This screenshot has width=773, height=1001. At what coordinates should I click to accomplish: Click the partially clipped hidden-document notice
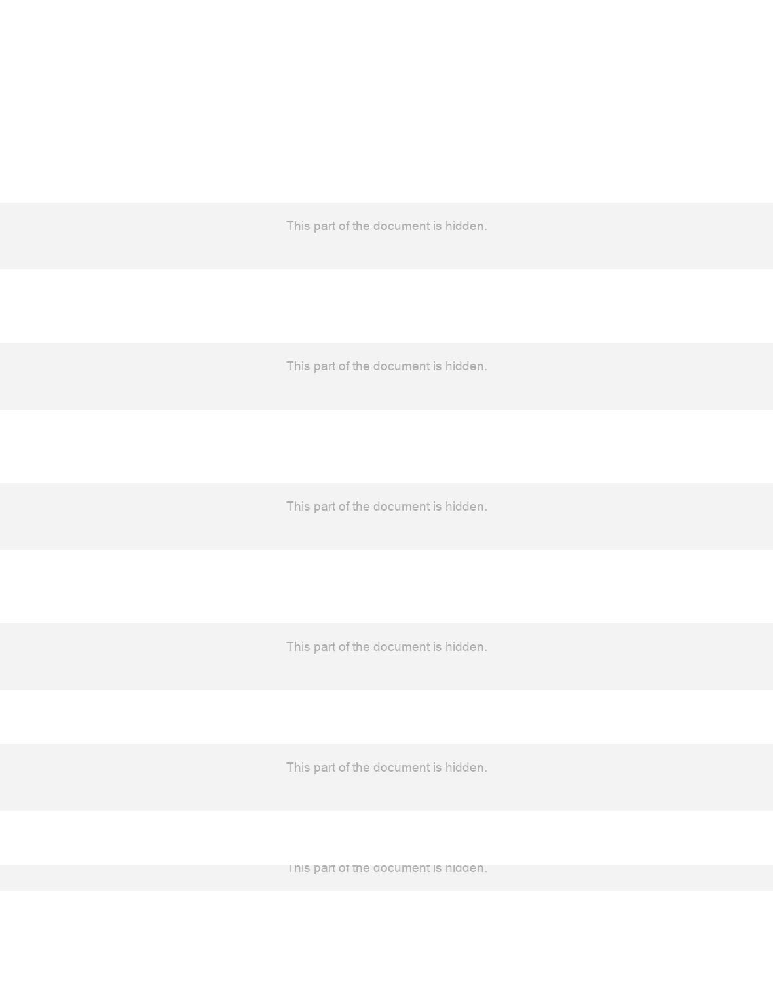tap(387, 869)
